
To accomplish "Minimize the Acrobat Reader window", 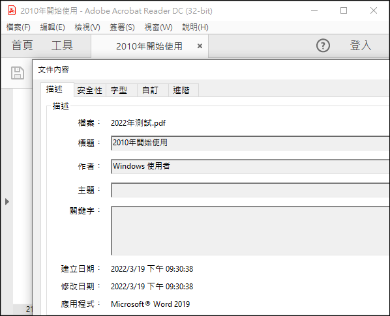I will point(314,10).
